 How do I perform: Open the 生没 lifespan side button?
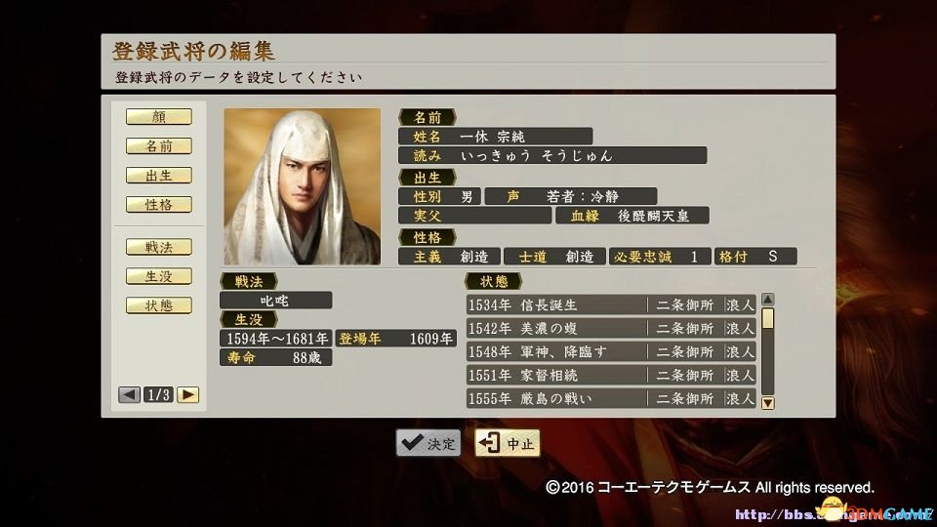coord(159,276)
